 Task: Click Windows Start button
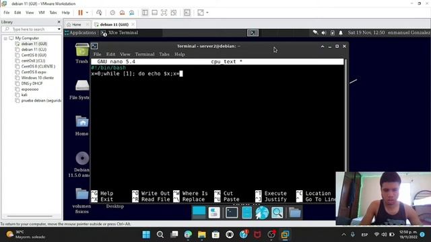pyautogui.click(x=146, y=235)
